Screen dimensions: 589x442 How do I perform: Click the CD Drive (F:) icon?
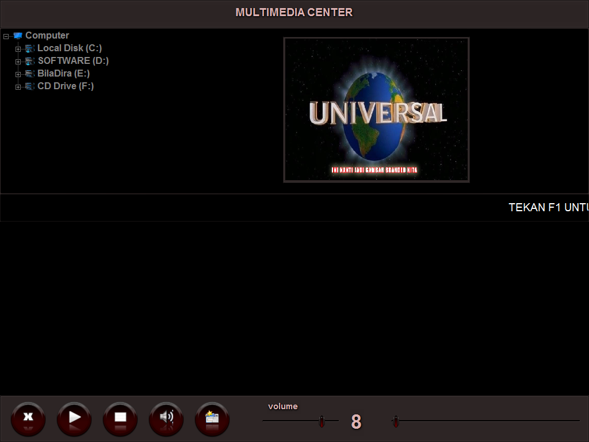pyautogui.click(x=30, y=86)
